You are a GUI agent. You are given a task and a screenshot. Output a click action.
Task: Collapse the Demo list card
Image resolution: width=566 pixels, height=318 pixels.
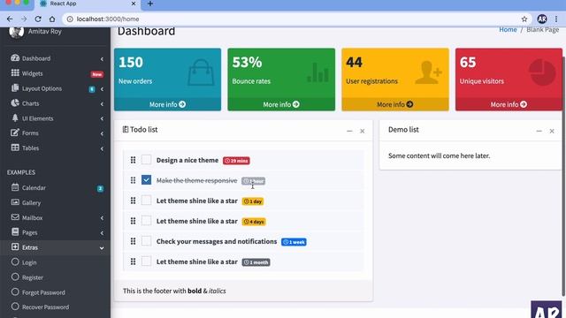click(x=539, y=132)
